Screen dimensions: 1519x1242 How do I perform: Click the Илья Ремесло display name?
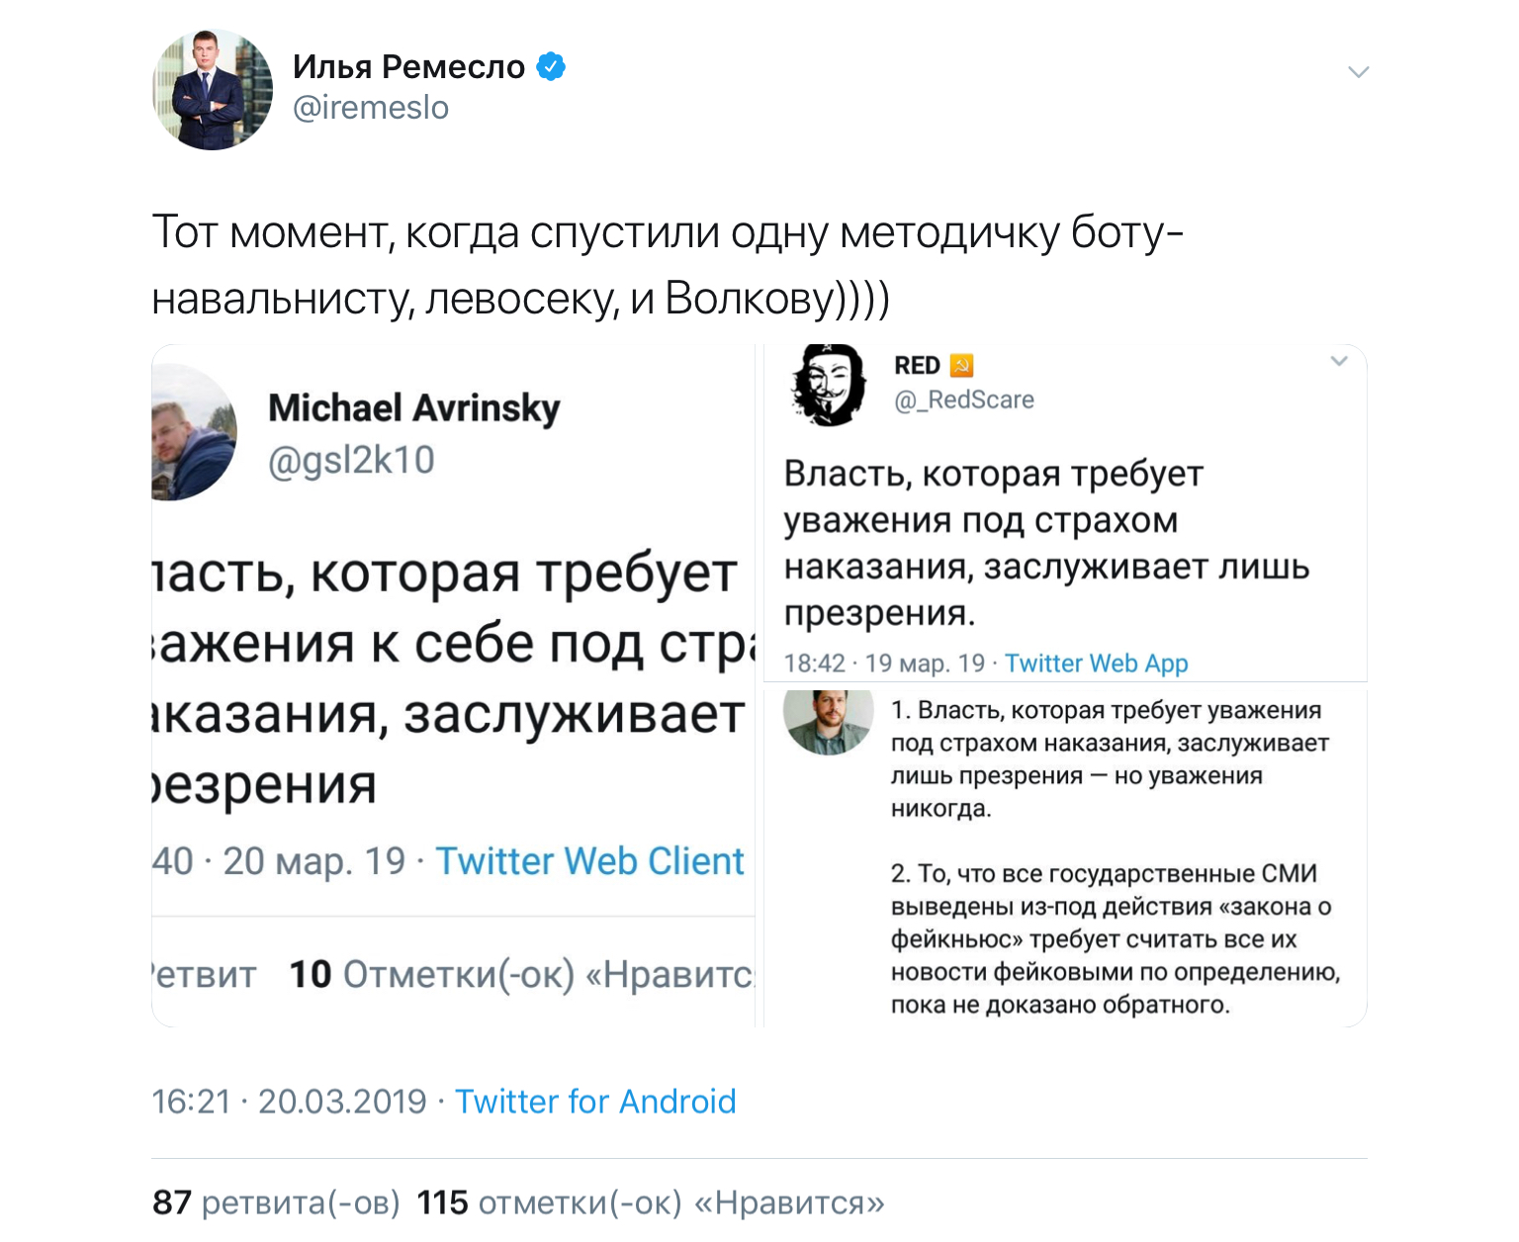pyautogui.click(x=408, y=67)
